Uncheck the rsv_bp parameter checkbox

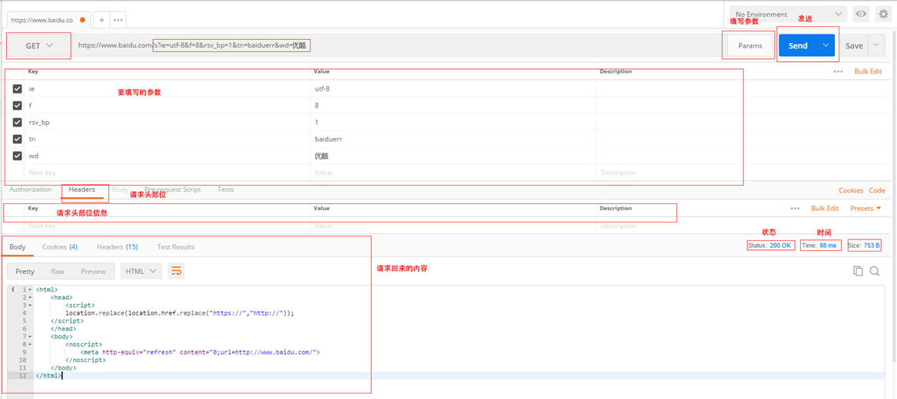pyautogui.click(x=17, y=122)
